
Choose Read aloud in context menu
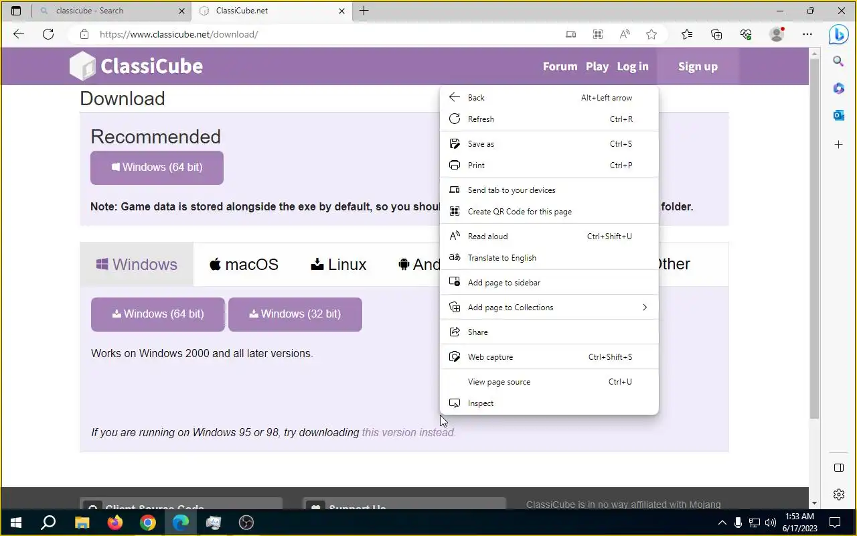pyautogui.click(x=549, y=237)
